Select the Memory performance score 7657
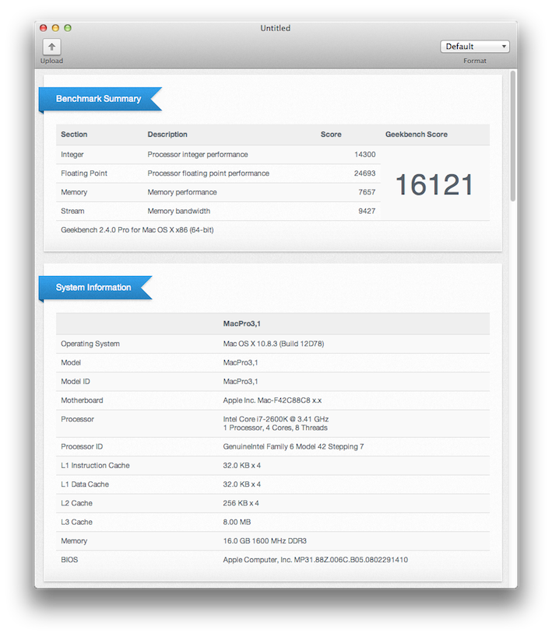Image resolution: width=552 pixels, height=636 pixels. pos(367,192)
